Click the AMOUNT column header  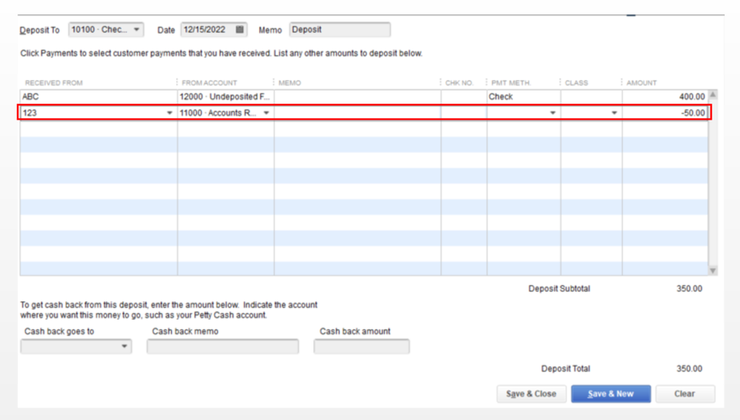click(x=642, y=82)
